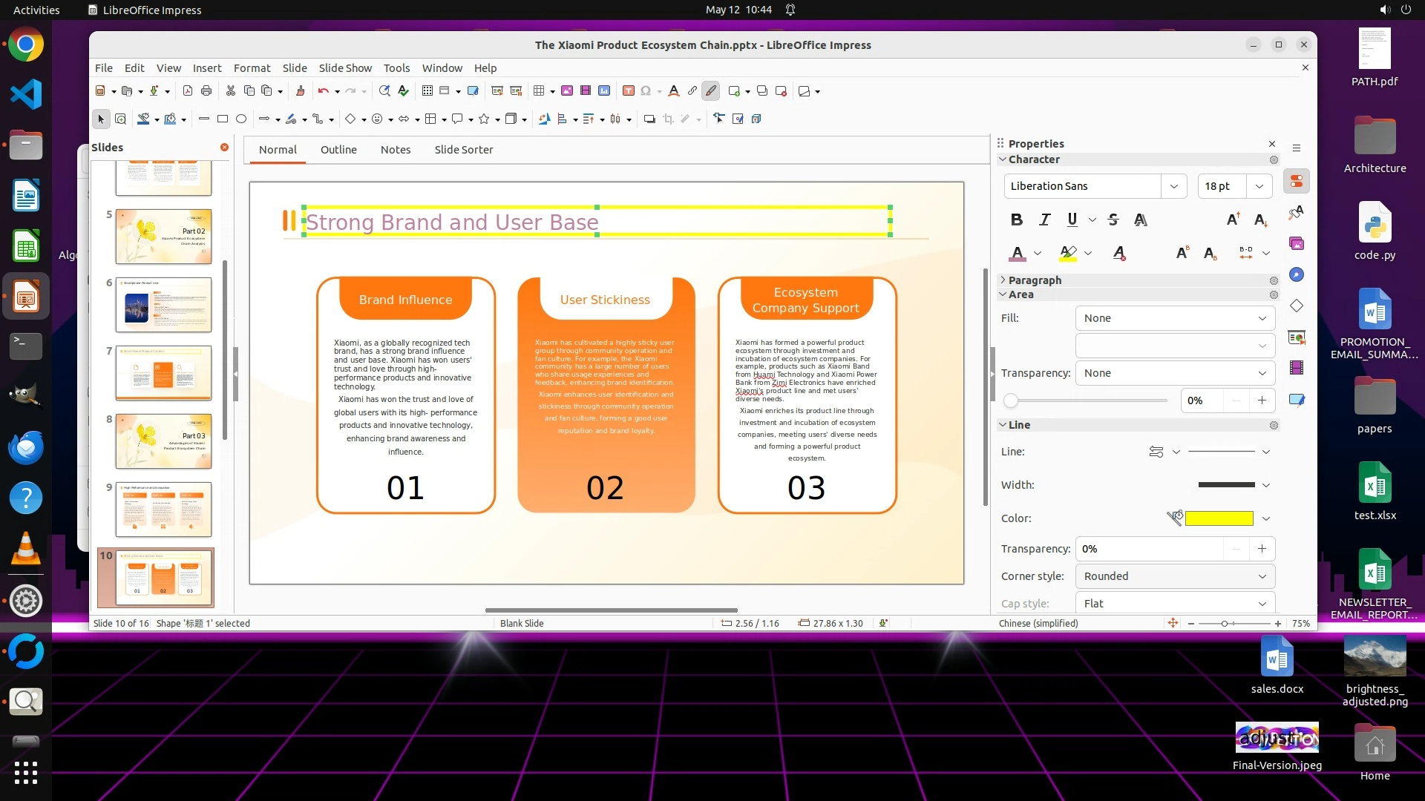Click the Italic formatting icon
The image size is (1425, 801).
point(1044,220)
